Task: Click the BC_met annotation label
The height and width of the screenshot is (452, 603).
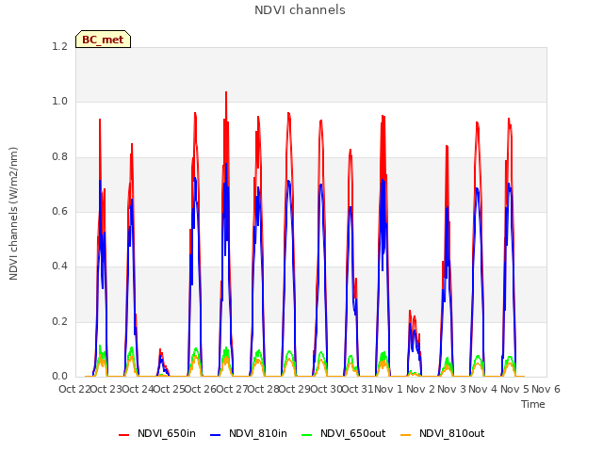Action: (103, 40)
